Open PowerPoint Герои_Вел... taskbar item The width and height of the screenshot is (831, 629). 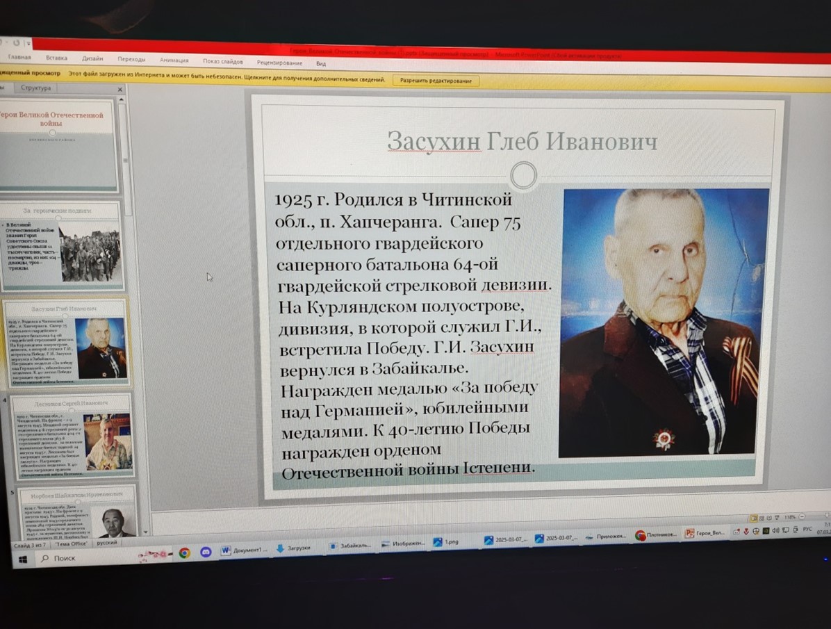(x=705, y=533)
